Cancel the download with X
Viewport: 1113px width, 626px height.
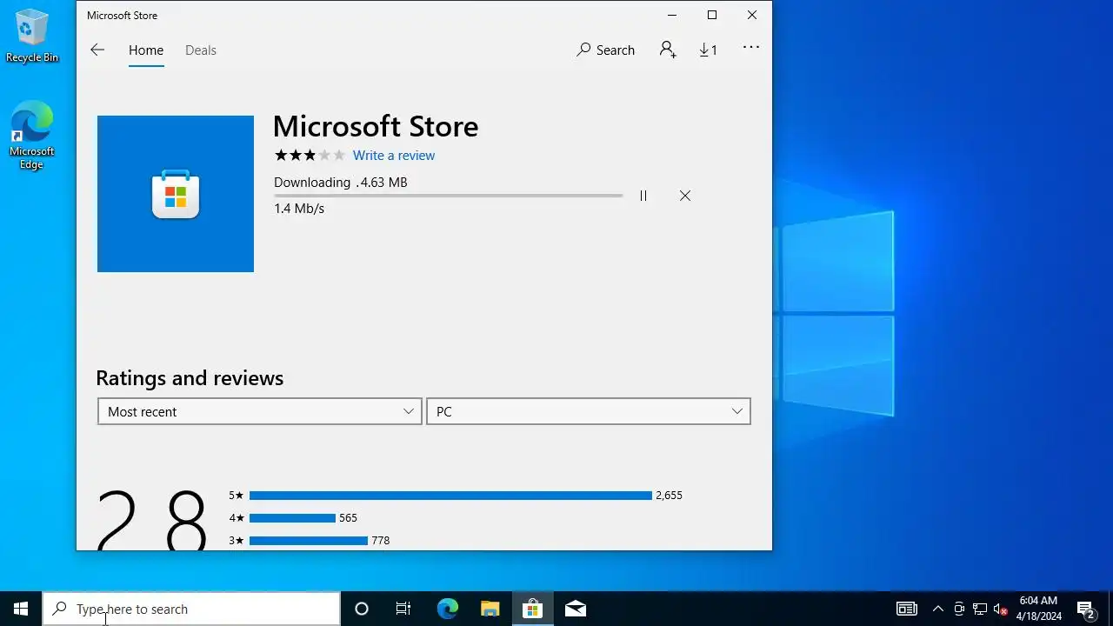(x=685, y=196)
